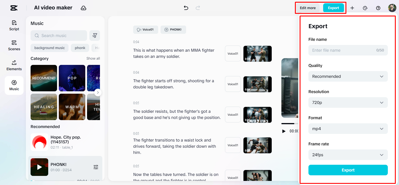The image size is (399, 185).
Task: Undo the last action
Action: (186, 8)
